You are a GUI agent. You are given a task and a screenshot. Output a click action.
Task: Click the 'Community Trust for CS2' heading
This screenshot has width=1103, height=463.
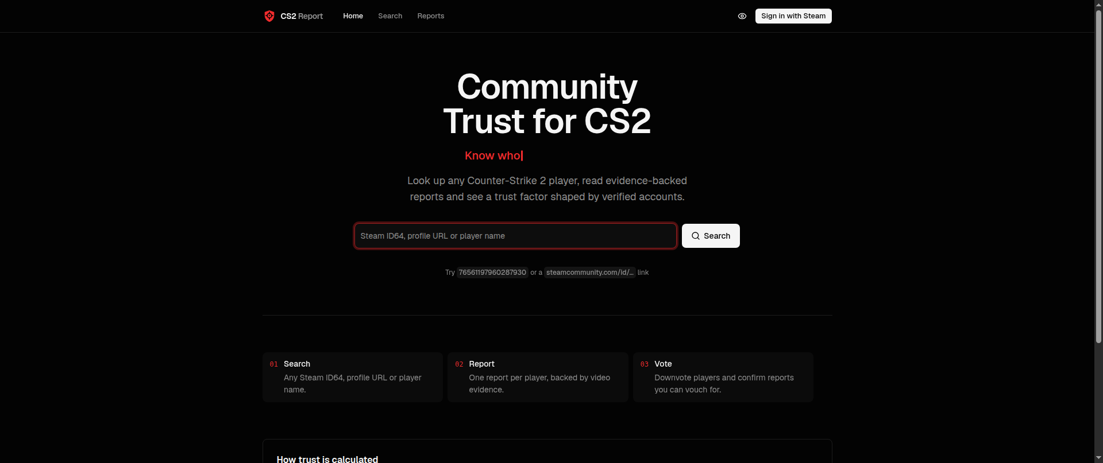547,104
